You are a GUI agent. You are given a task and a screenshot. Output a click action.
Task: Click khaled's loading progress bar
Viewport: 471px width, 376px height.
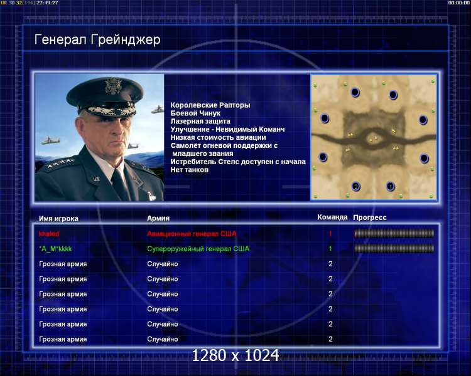tap(394, 233)
